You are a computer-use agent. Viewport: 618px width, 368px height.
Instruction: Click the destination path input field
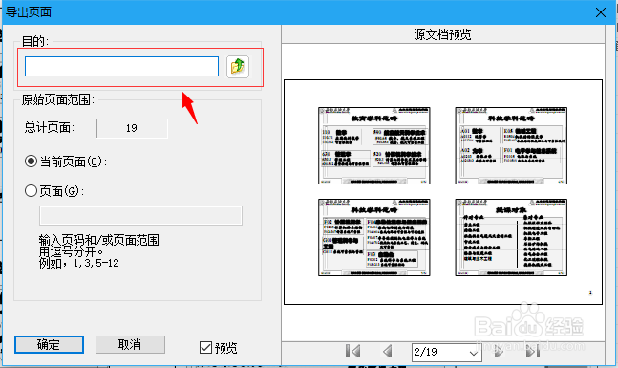121,66
